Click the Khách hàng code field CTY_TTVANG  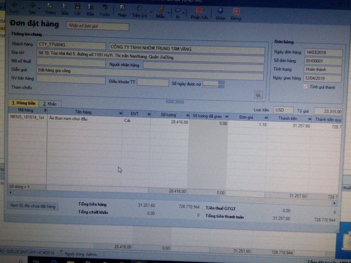click(x=71, y=45)
